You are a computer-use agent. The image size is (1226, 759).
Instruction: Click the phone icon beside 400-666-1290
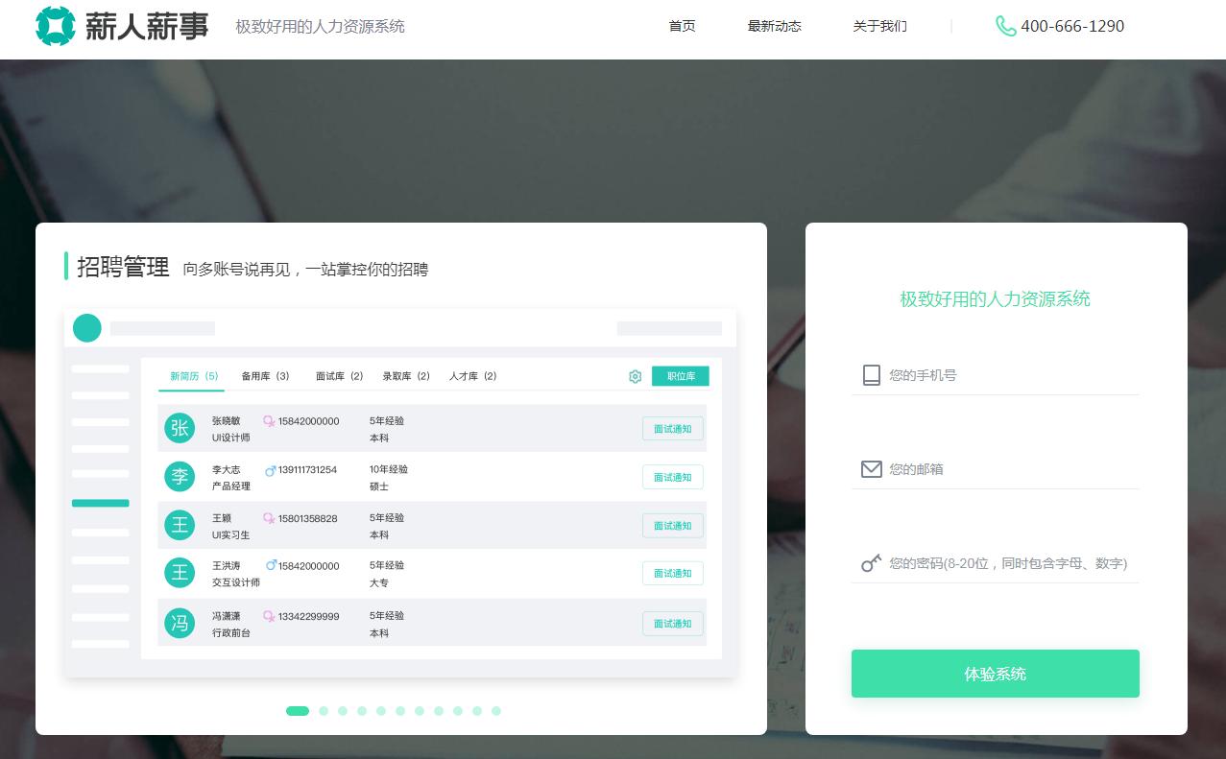(1005, 26)
